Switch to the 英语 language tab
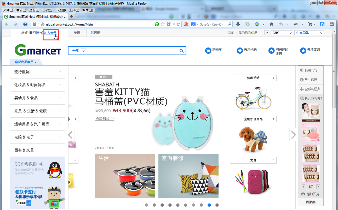Screen dimensions: 338x210 click(x=77, y=33)
